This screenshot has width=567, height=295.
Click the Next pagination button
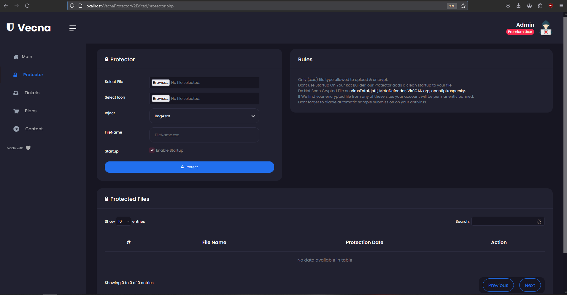[x=530, y=285]
